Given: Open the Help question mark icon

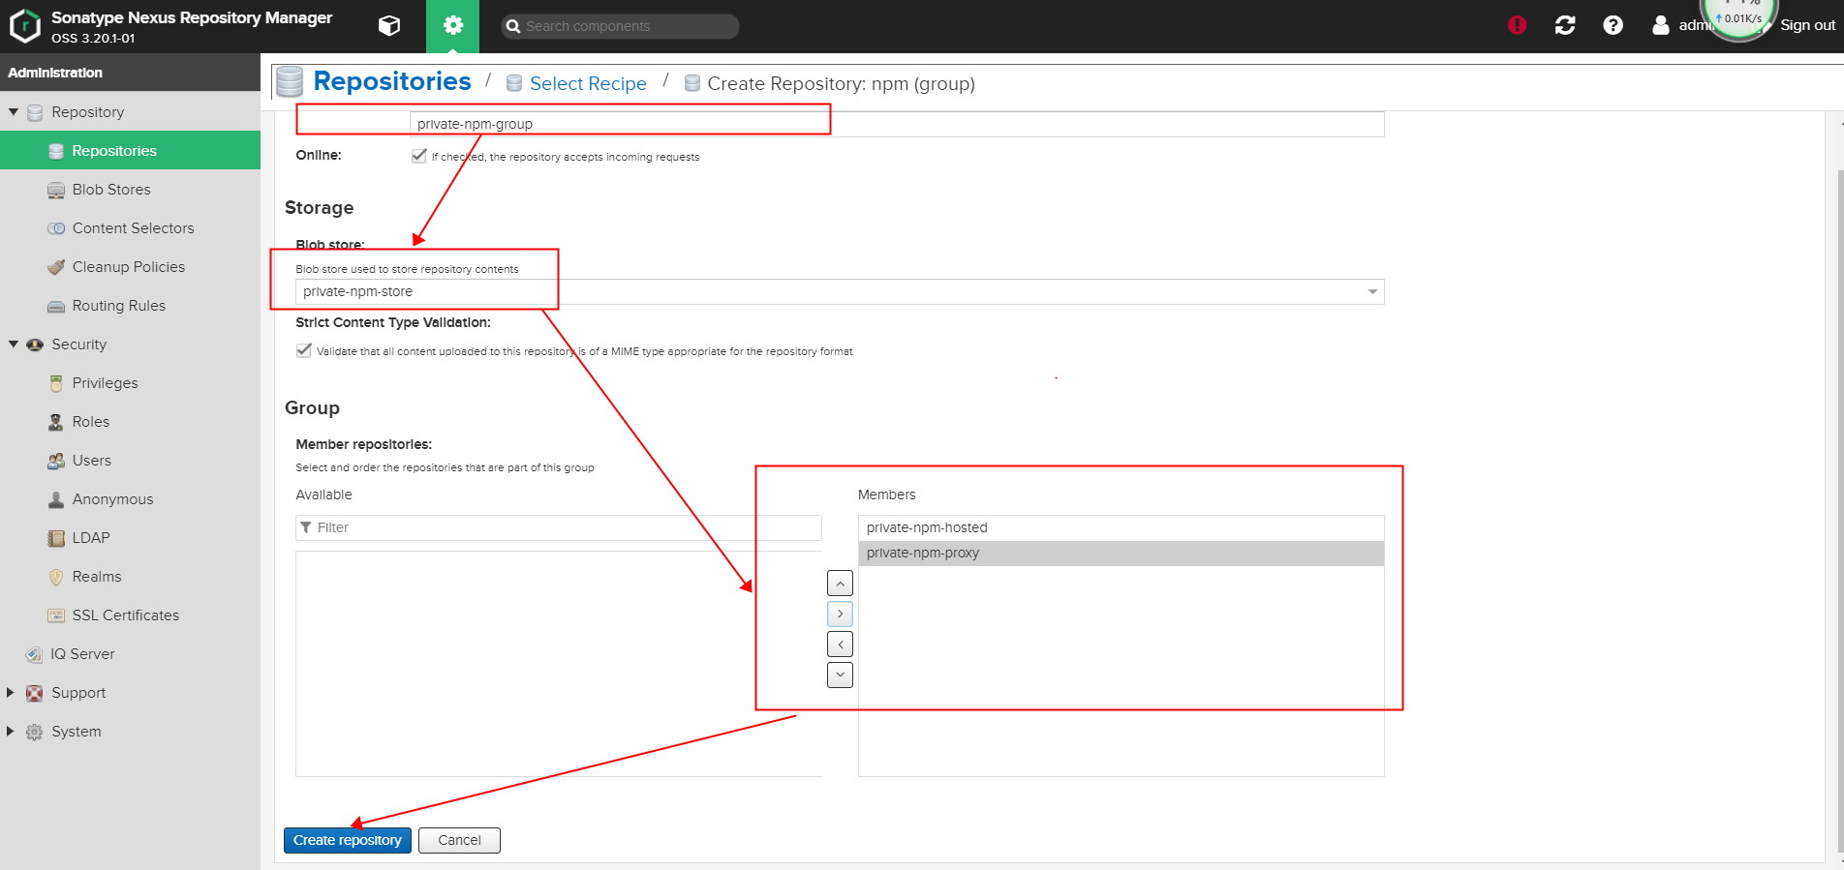Looking at the screenshot, I should tap(1613, 25).
